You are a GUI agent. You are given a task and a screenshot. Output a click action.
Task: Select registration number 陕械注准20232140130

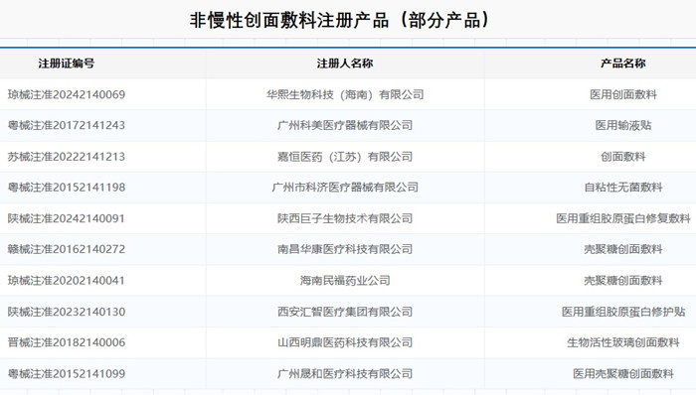pos(67,312)
